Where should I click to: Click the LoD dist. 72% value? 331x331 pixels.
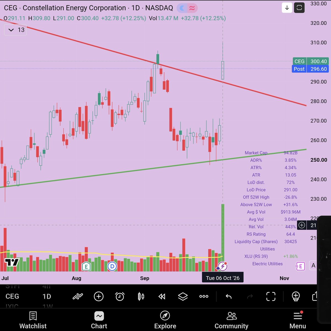(x=290, y=183)
